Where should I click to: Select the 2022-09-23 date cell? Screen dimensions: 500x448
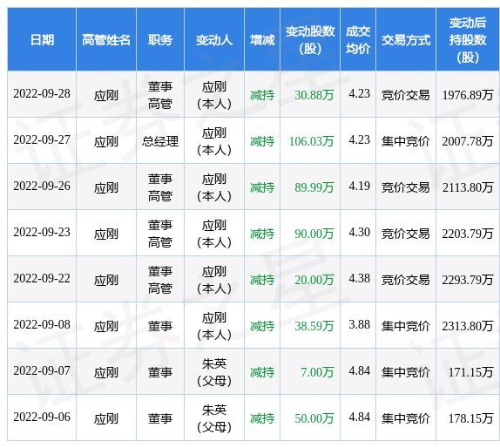[x=42, y=233]
